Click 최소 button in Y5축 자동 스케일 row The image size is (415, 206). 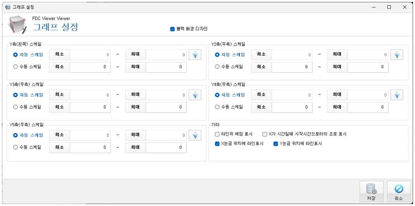(59, 136)
